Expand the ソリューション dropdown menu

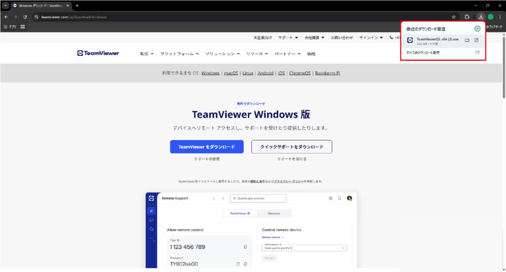tap(222, 54)
